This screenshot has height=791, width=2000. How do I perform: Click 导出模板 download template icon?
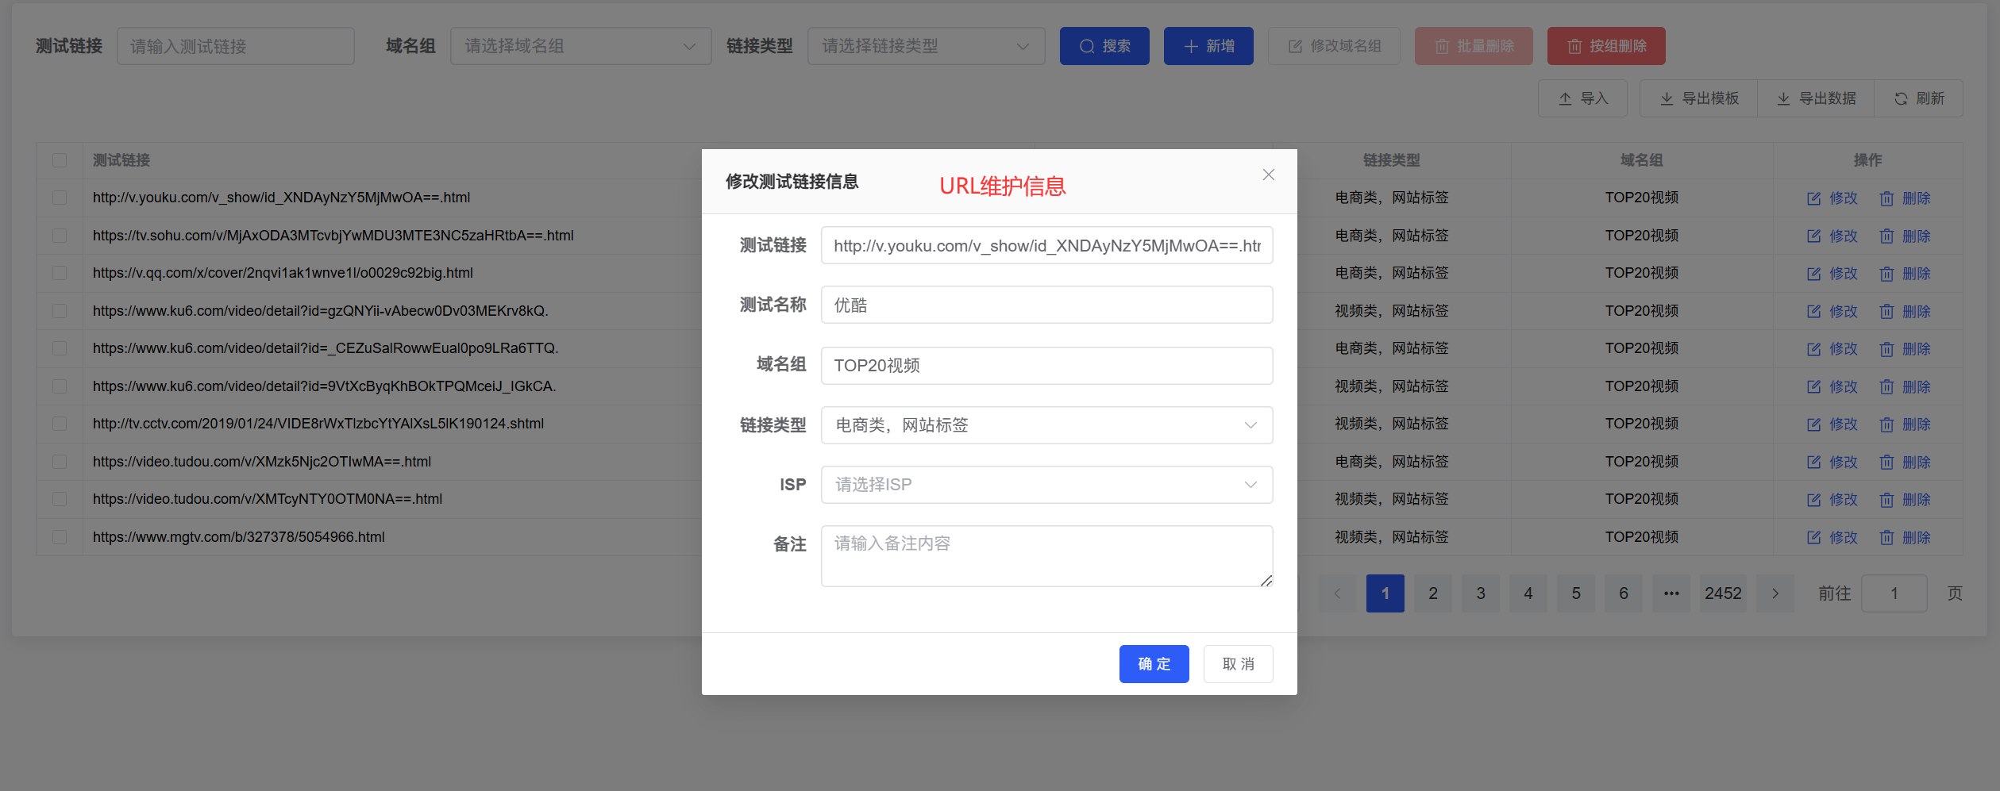pyautogui.click(x=1667, y=98)
